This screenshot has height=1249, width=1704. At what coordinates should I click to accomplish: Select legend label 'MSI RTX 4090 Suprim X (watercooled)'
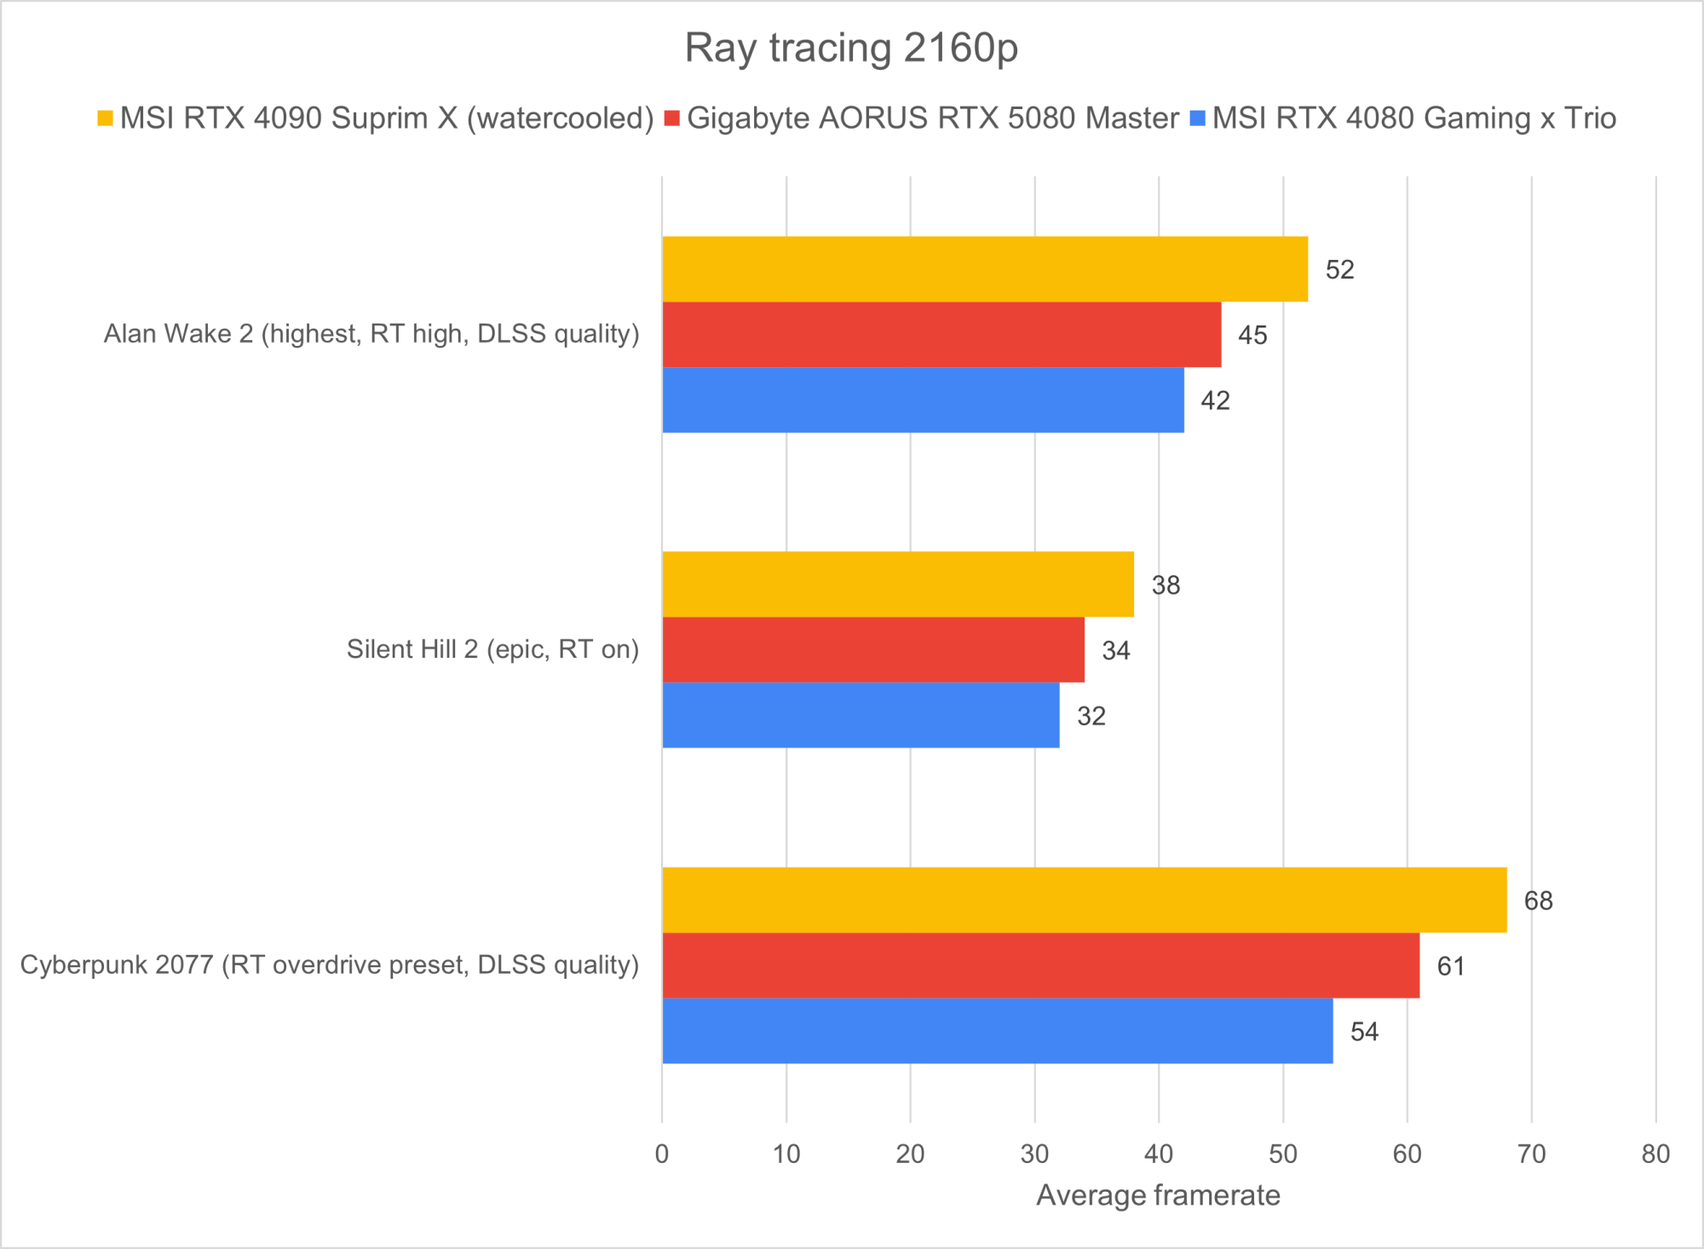click(387, 118)
